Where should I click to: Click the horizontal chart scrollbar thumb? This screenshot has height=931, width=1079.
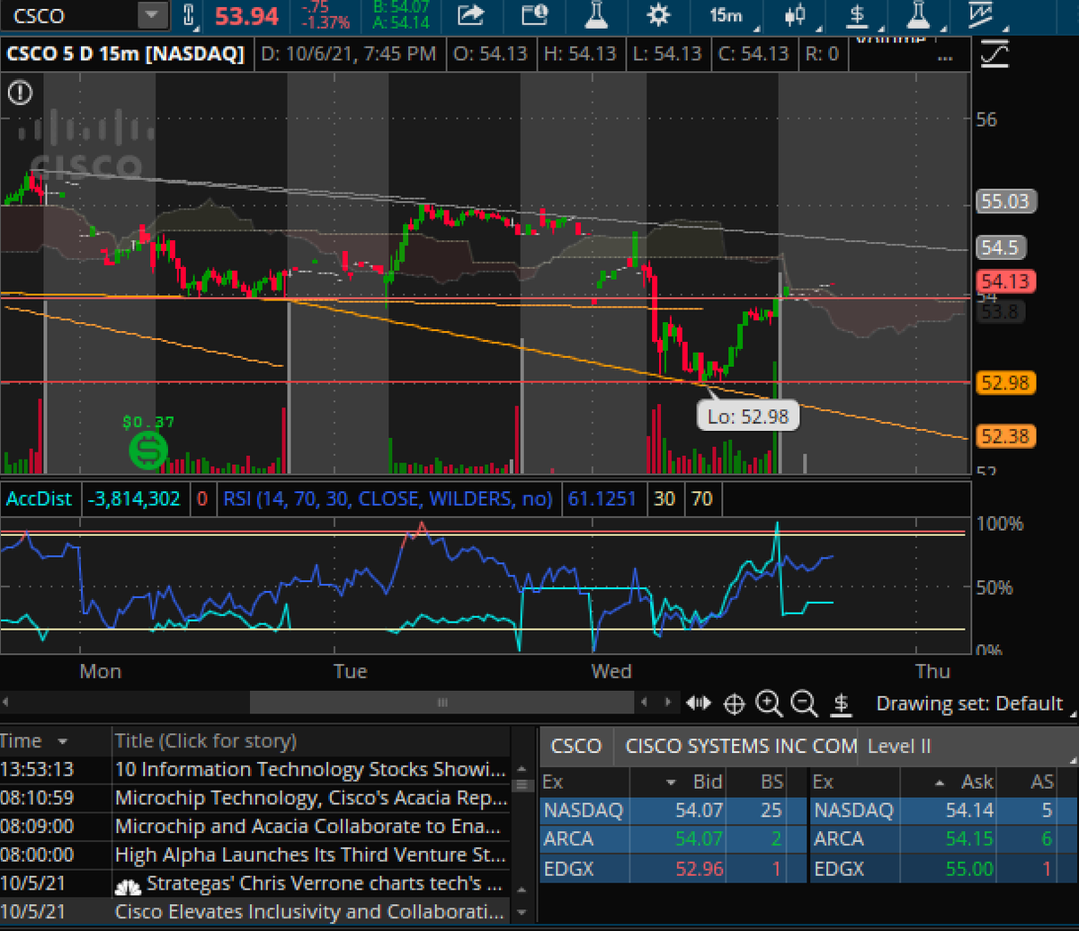[x=441, y=702]
